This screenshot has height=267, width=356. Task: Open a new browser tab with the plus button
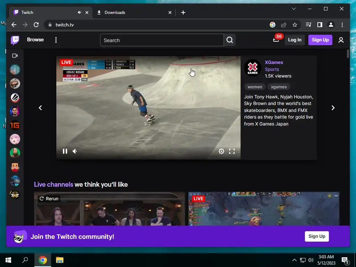click(x=183, y=13)
